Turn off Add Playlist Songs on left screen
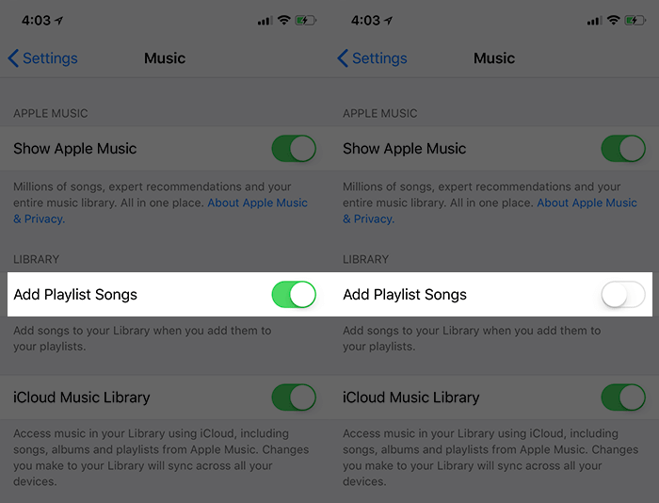Viewport: 659px width, 503px height. [x=294, y=295]
